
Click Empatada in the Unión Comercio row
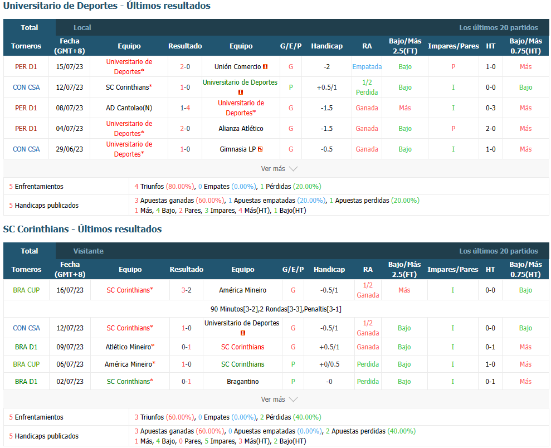pyautogui.click(x=367, y=67)
